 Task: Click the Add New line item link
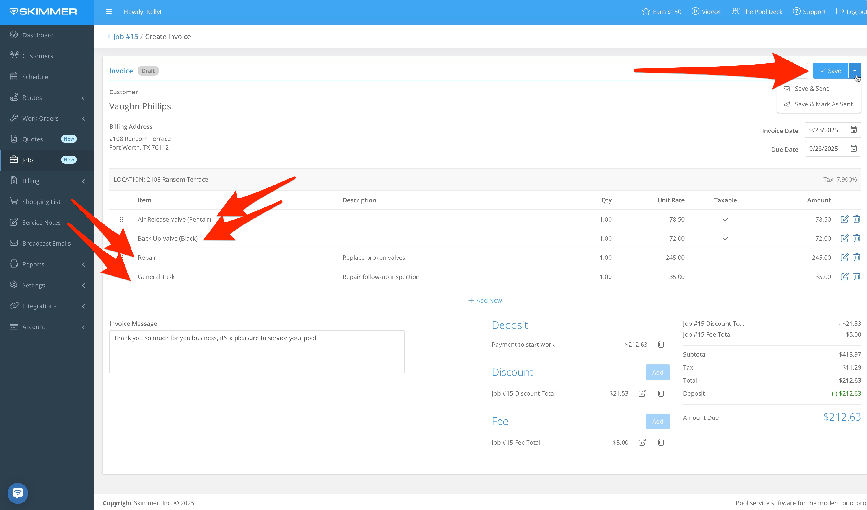tap(485, 301)
